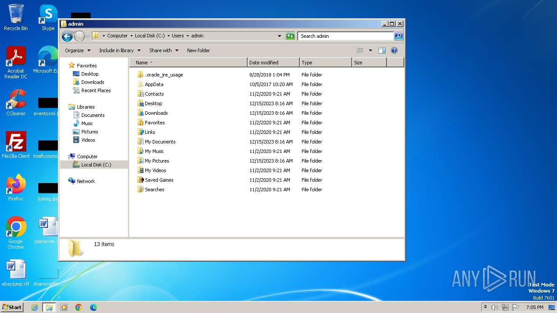Open the more view options dropdown
The image size is (557, 313).
coord(370,50)
